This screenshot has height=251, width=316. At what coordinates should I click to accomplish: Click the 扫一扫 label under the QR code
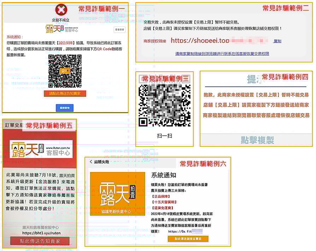[164, 136]
